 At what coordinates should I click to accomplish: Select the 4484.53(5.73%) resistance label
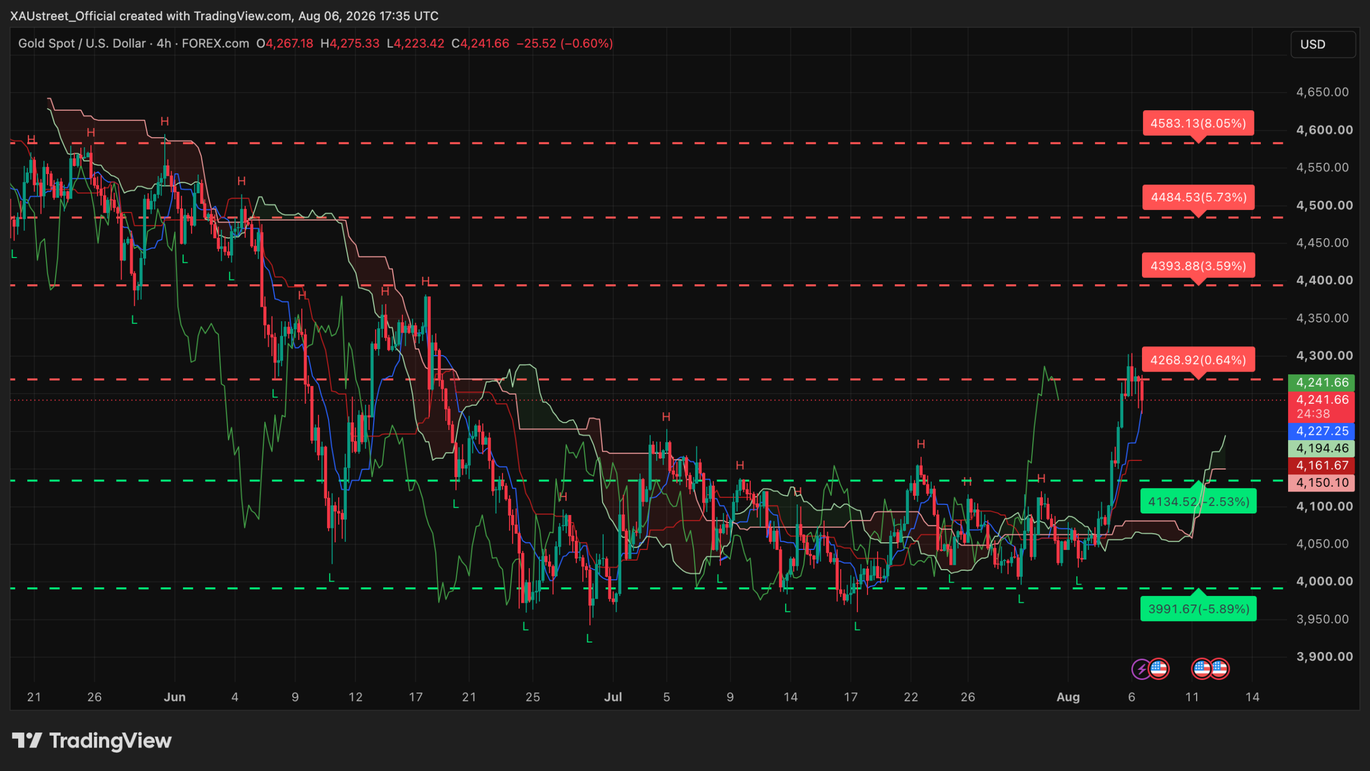tap(1198, 198)
